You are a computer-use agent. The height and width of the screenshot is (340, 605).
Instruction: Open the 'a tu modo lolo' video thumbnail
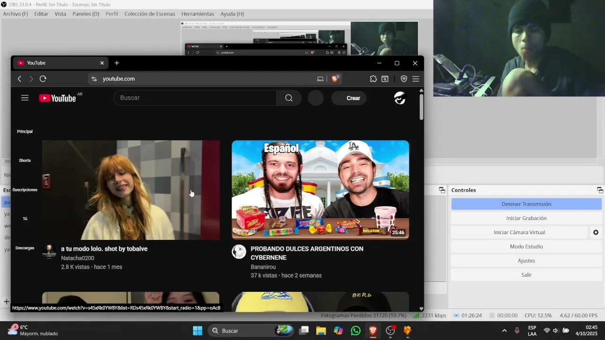(x=131, y=190)
